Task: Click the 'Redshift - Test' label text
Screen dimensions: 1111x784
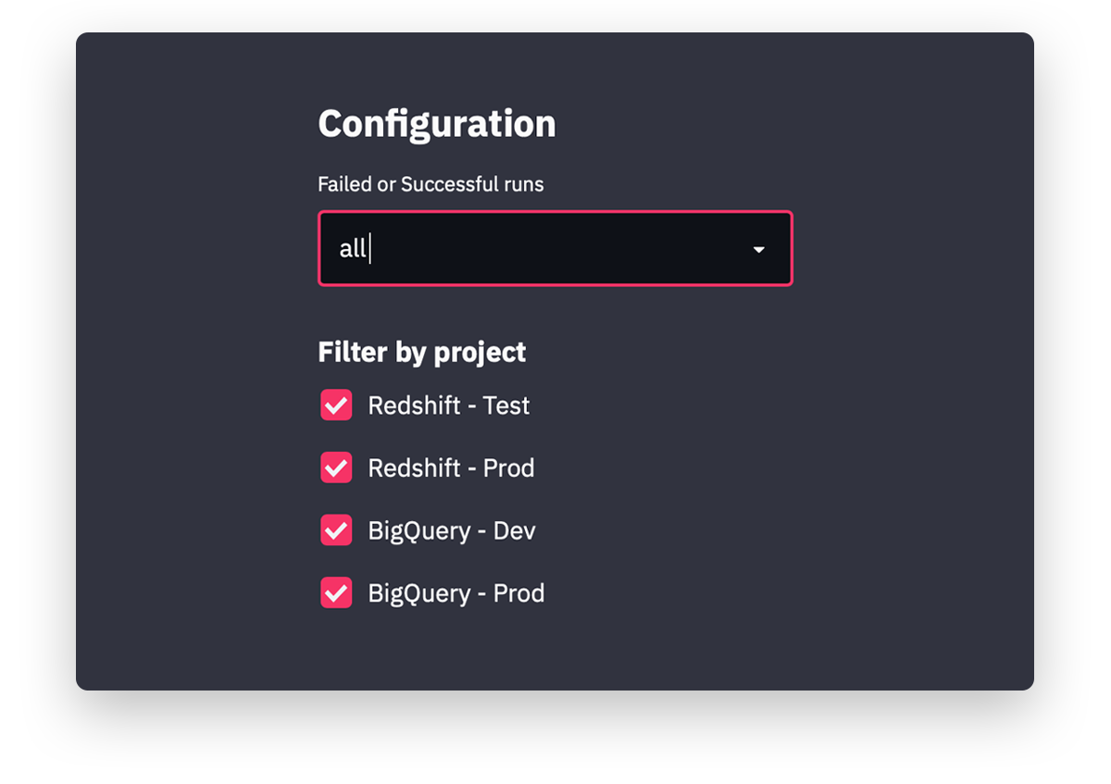Action: (x=448, y=405)
